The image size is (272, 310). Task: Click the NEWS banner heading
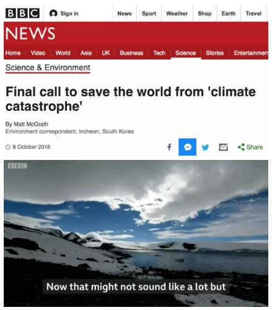pyautogui.click(x=30, y=33)
